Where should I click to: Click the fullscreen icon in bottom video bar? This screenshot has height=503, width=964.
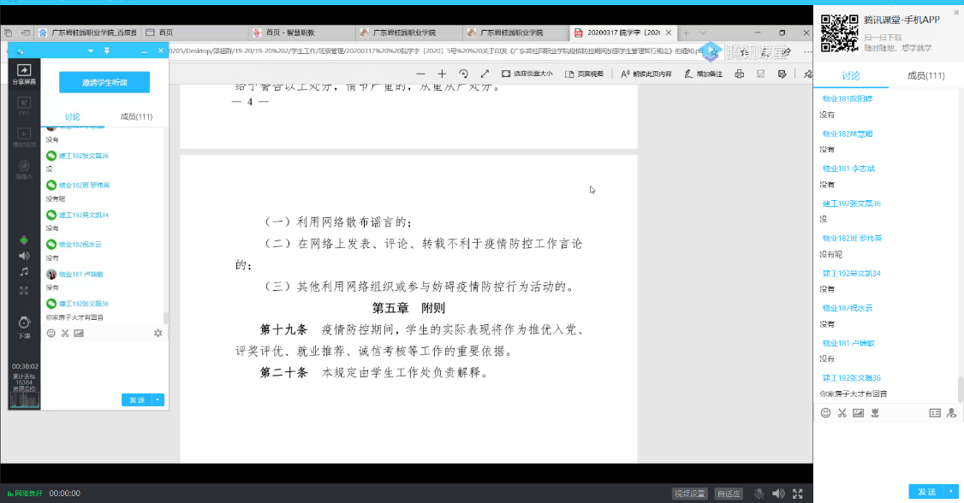798,494
